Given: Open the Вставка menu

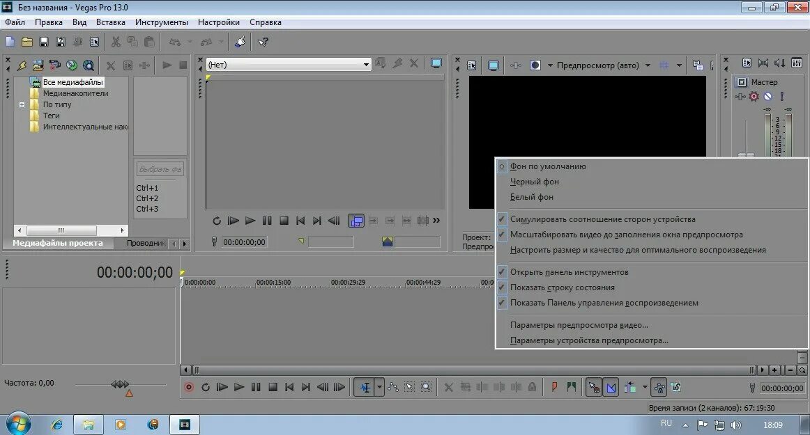Looking at the screenshot, I should [x=111, y=22].
